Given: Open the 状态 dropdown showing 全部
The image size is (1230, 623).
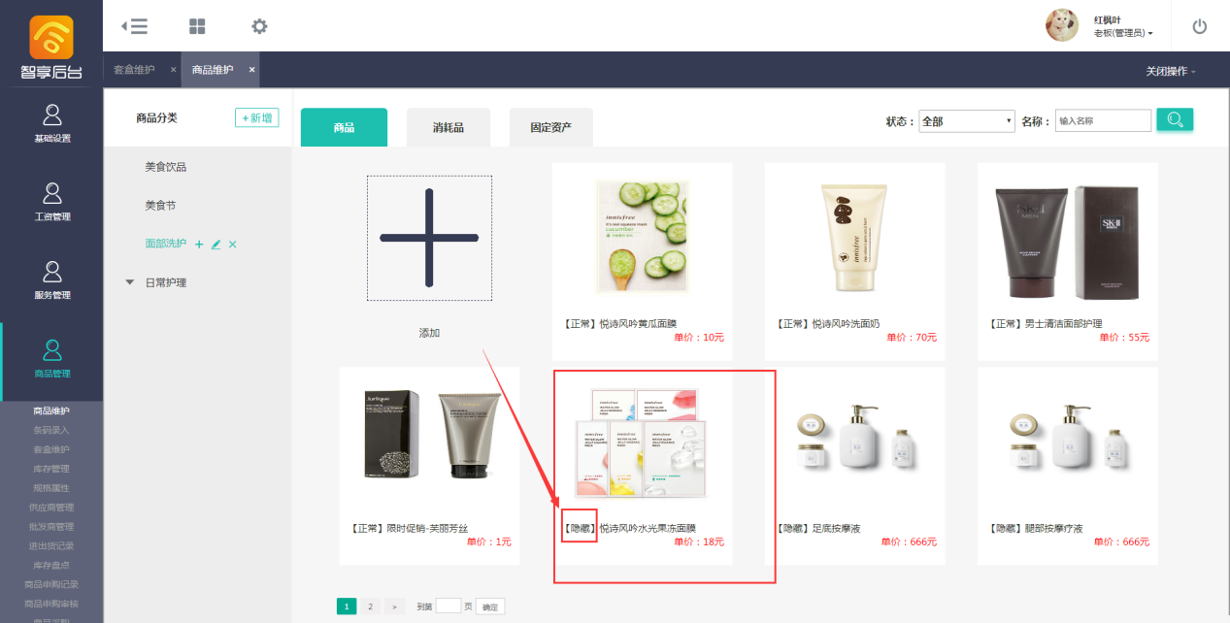Looking at the screenshot, I should click(966, 121).
